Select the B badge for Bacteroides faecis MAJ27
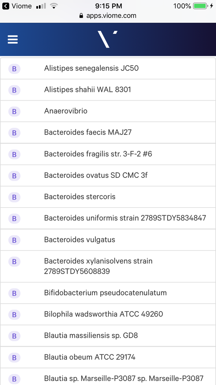The image size is (216, 385). coord(14,133)
